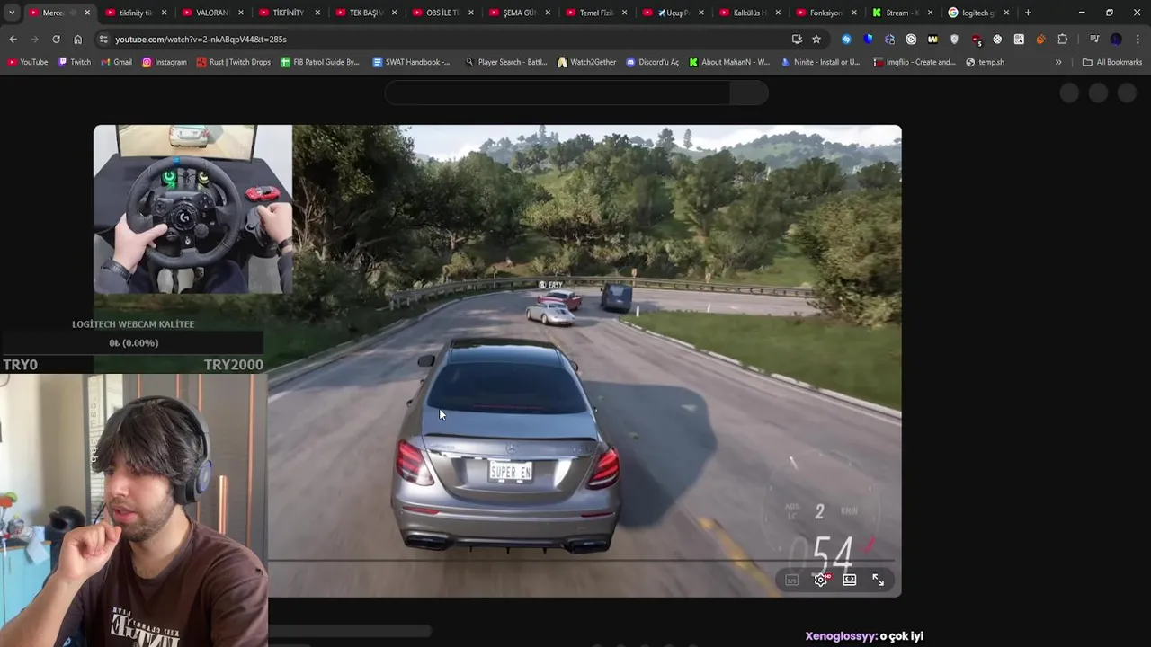Expand the hidden bookmarks chevron
This screenshot has height=647, width=1151.
pos(1058,62)
